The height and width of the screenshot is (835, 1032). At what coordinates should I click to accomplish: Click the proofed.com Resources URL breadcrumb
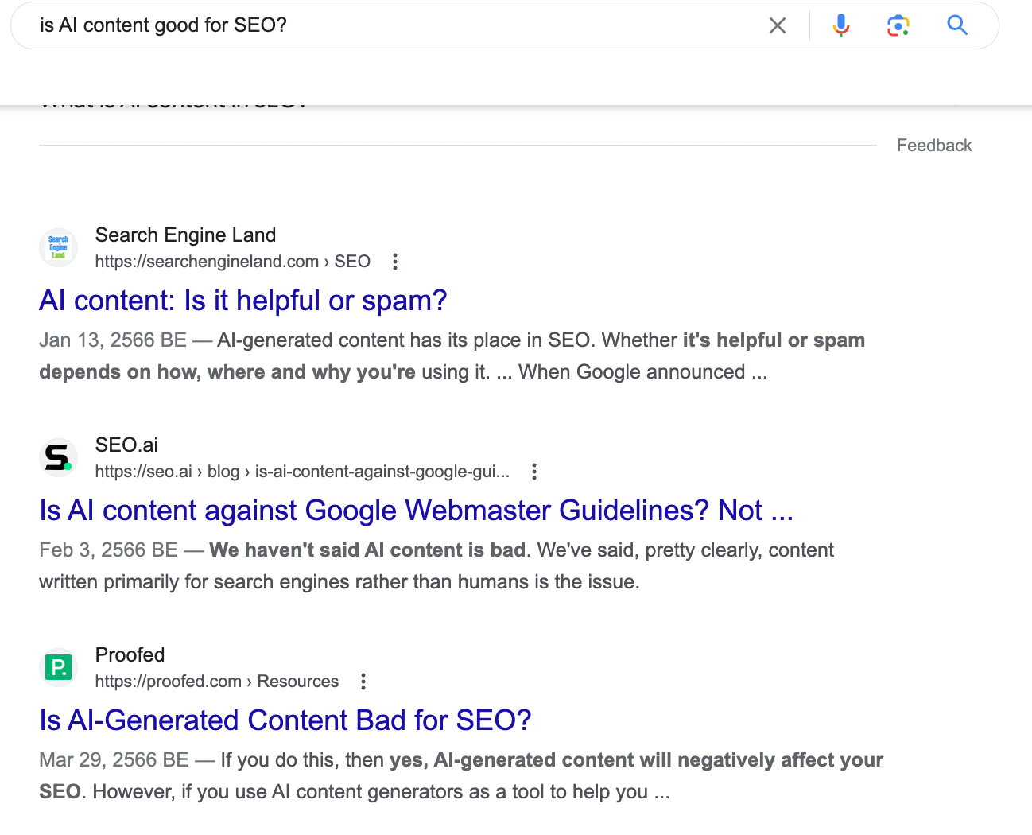click(216, 682)
